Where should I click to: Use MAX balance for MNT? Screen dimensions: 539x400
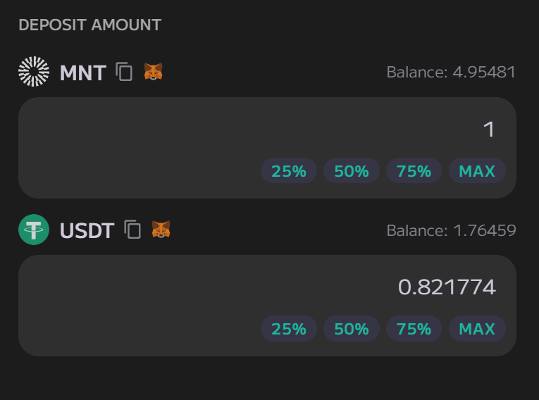(477, 171)
